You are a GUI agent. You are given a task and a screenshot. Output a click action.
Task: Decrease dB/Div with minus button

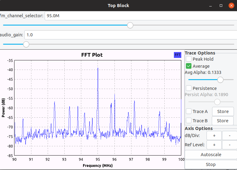tap(229, 136)
